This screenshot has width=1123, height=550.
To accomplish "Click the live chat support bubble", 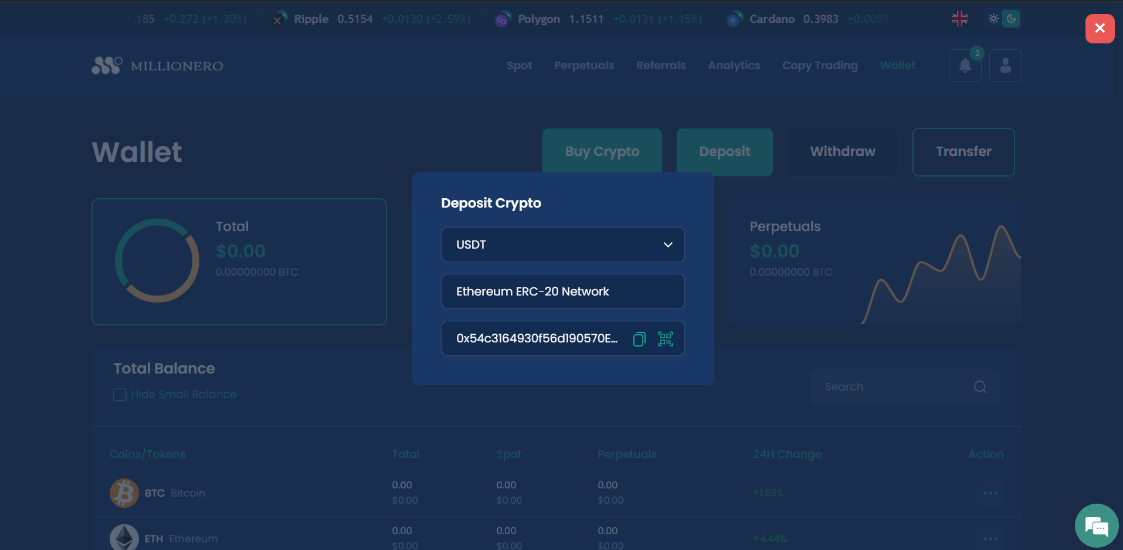I will pos(1096,526).
